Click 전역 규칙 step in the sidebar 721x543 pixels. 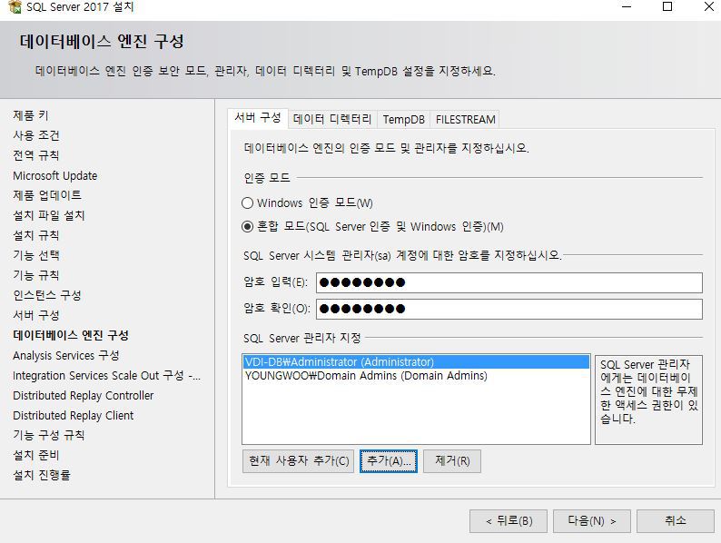tap(36, 155)
